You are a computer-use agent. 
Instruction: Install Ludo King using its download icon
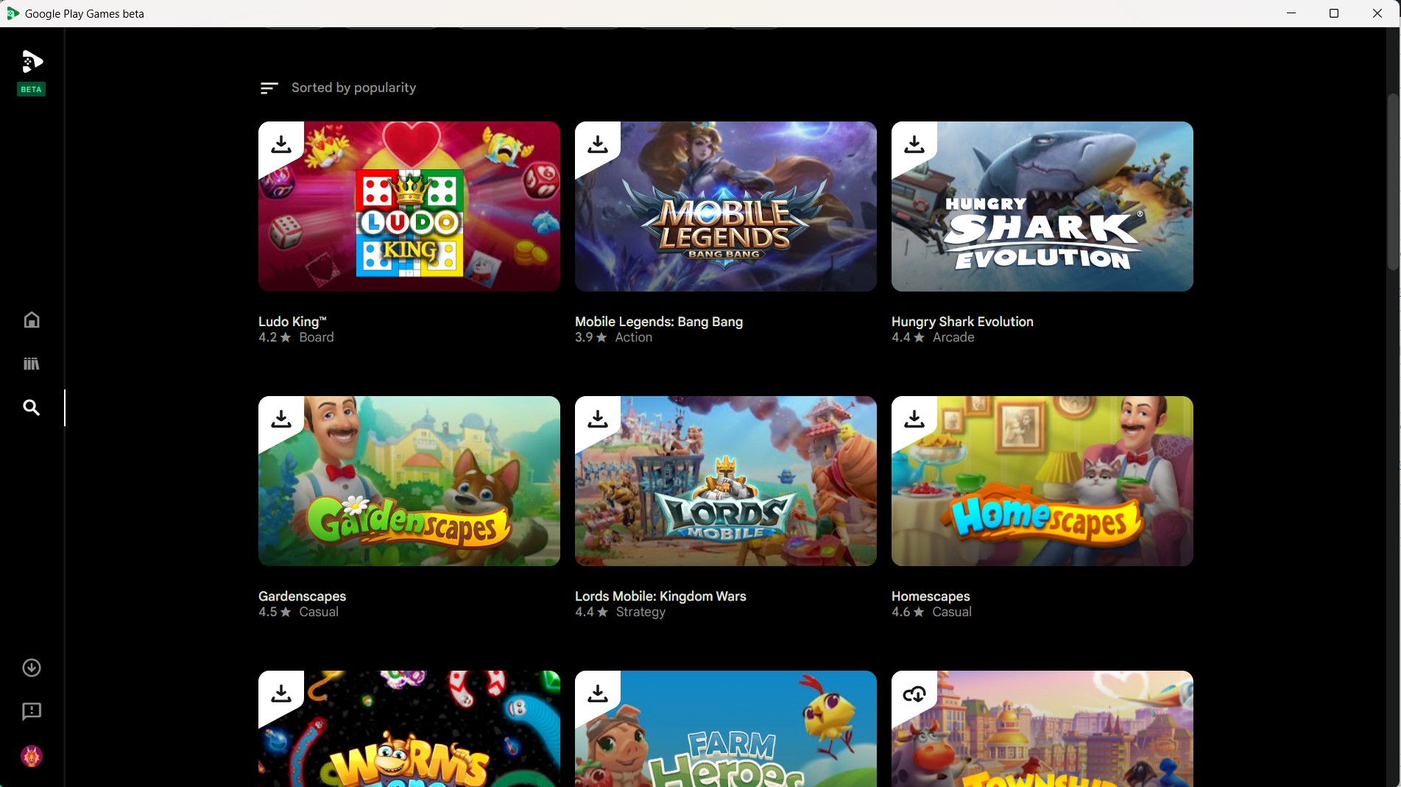[280, 143]
